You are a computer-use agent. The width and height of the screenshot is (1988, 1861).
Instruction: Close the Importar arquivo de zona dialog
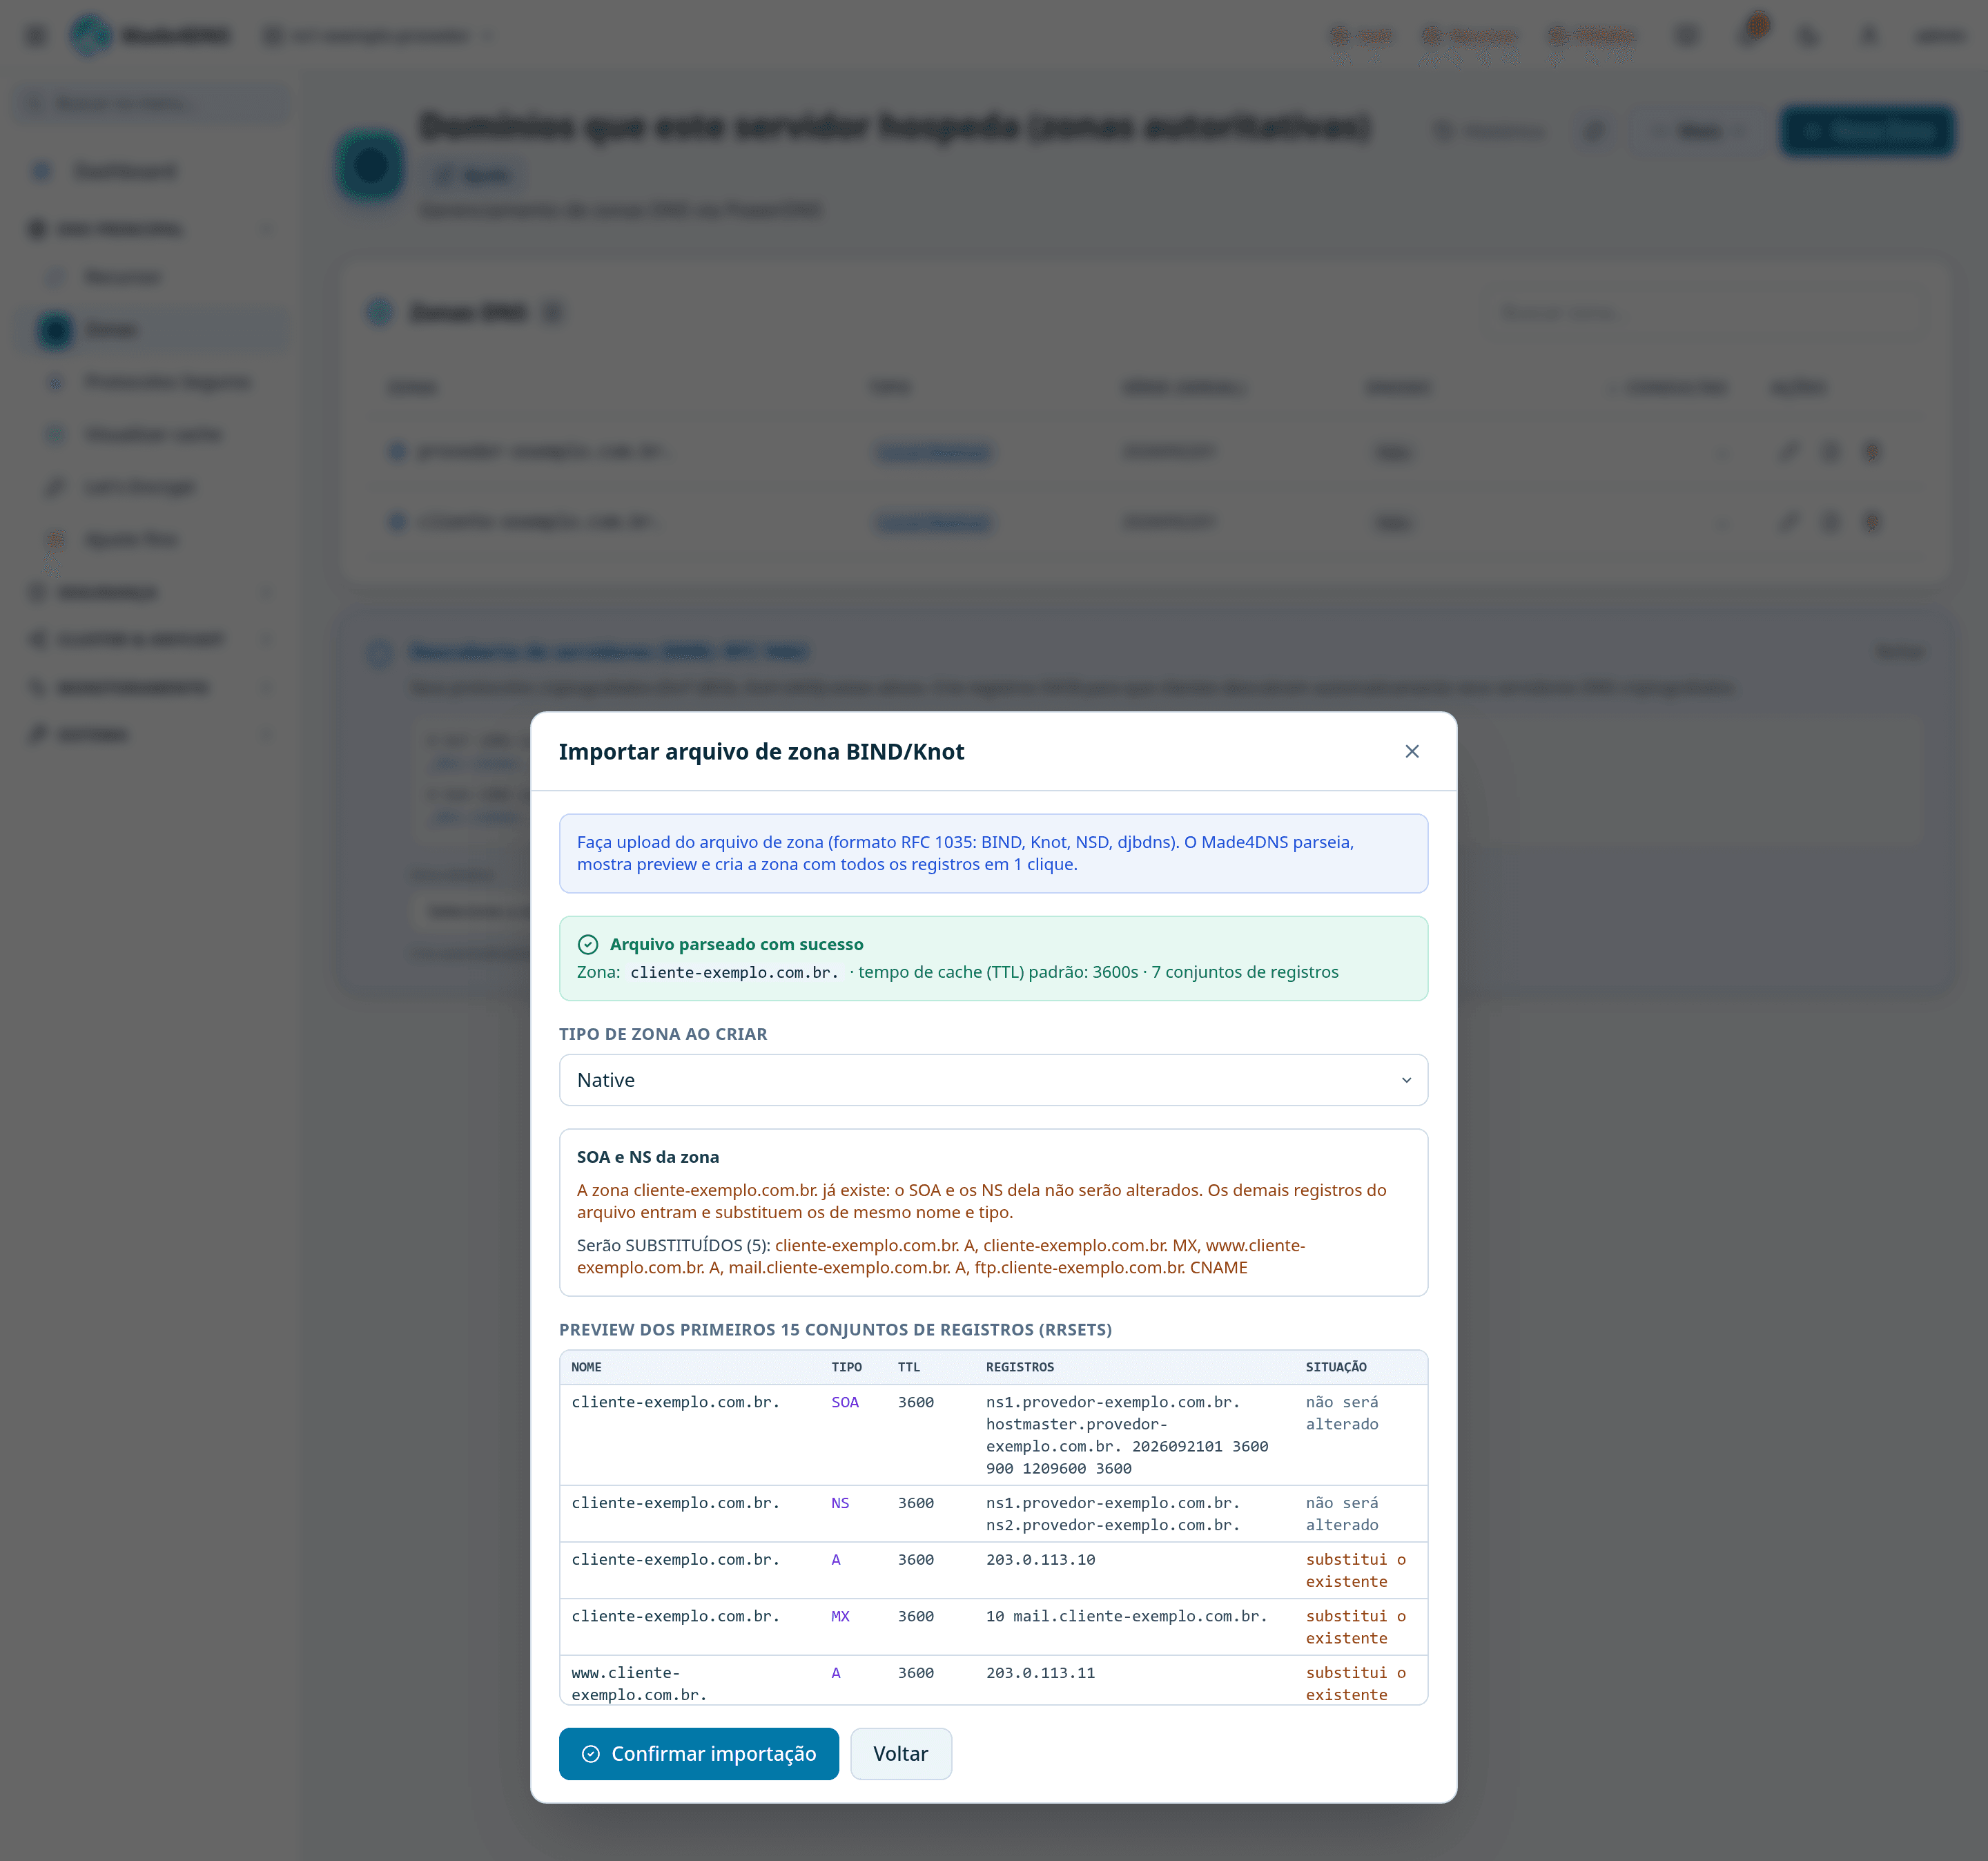click(1411, 751)
